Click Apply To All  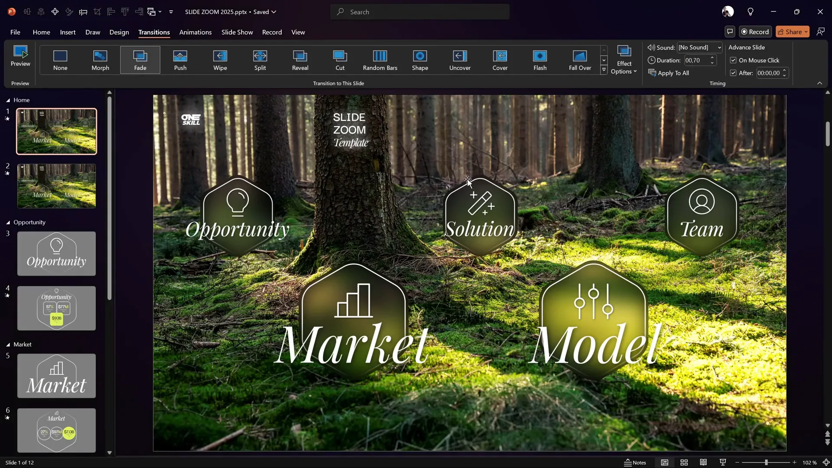pyautogui.click(x=669, y=73)
